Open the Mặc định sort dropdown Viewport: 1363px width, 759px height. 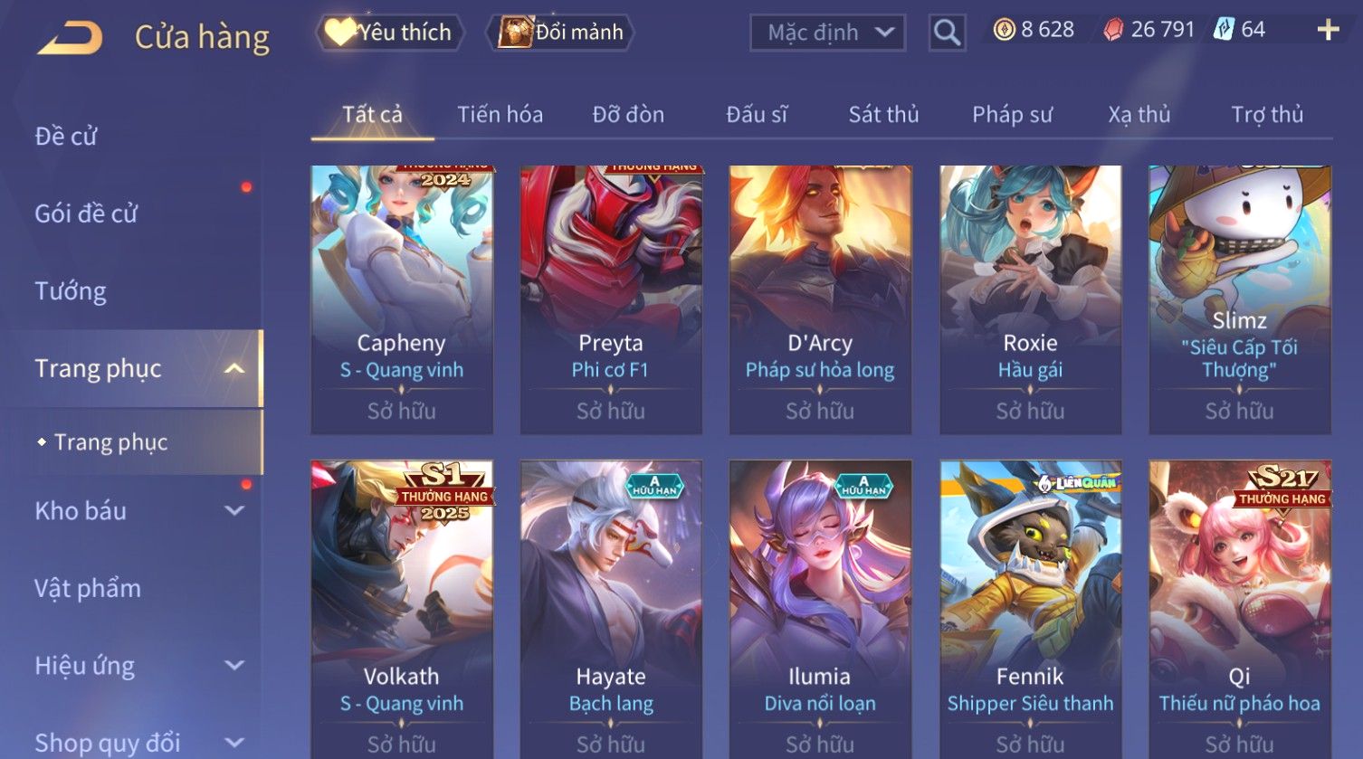click(827, 33)
